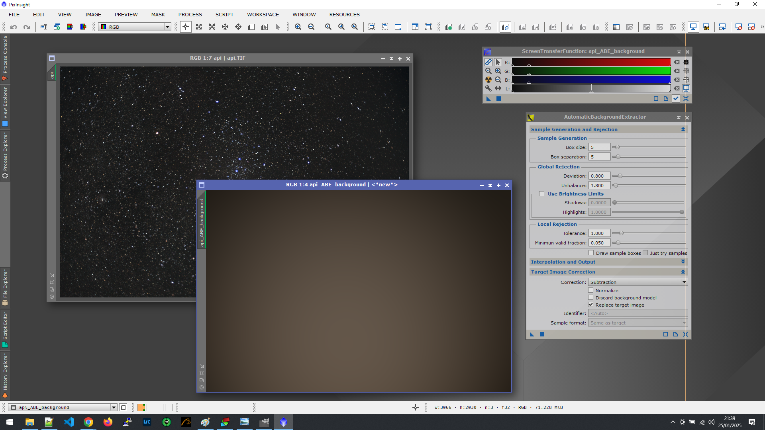Click the 24-bit lookup table display icon
Image resolution: width=765 pixels, height=430 pixels.
tap(706, 27)
